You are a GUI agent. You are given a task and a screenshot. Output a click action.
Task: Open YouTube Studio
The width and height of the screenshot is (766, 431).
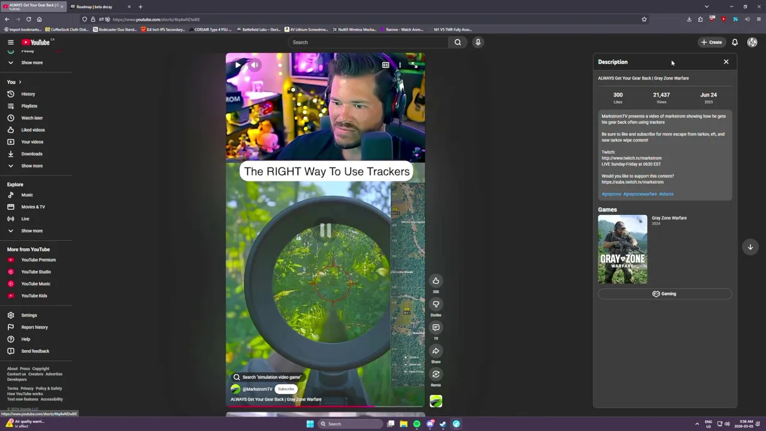36,272
